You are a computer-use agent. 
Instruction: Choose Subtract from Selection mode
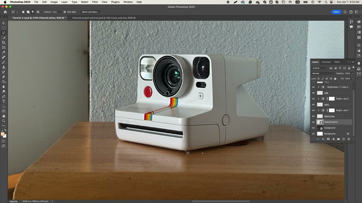coord(33,12)
